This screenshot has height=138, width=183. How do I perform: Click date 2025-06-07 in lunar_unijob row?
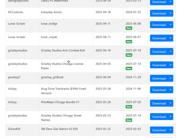pyautogui.click(x=133, y=37)
